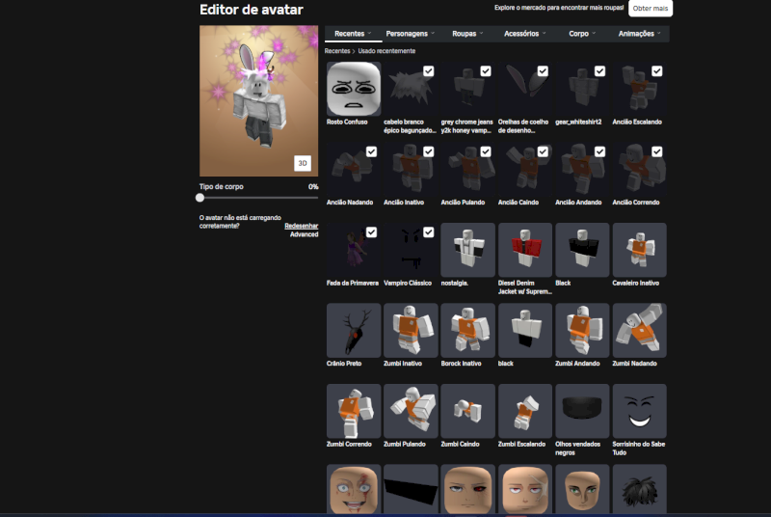
Task: Uncheck the Ancião Correndo animation
Action: (656, 152)
